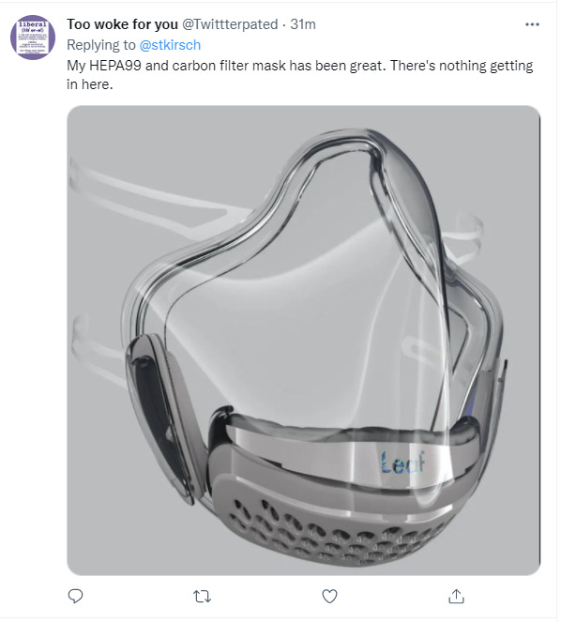Open the Too woke for you profile name

tap(122, 24)
